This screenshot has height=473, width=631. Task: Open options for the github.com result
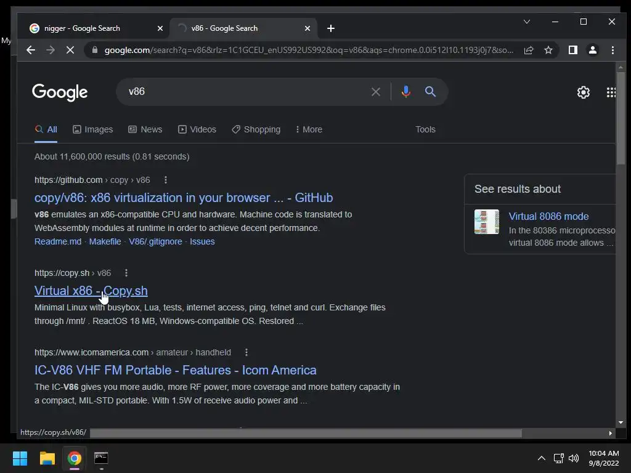click(x=165, y=180)
